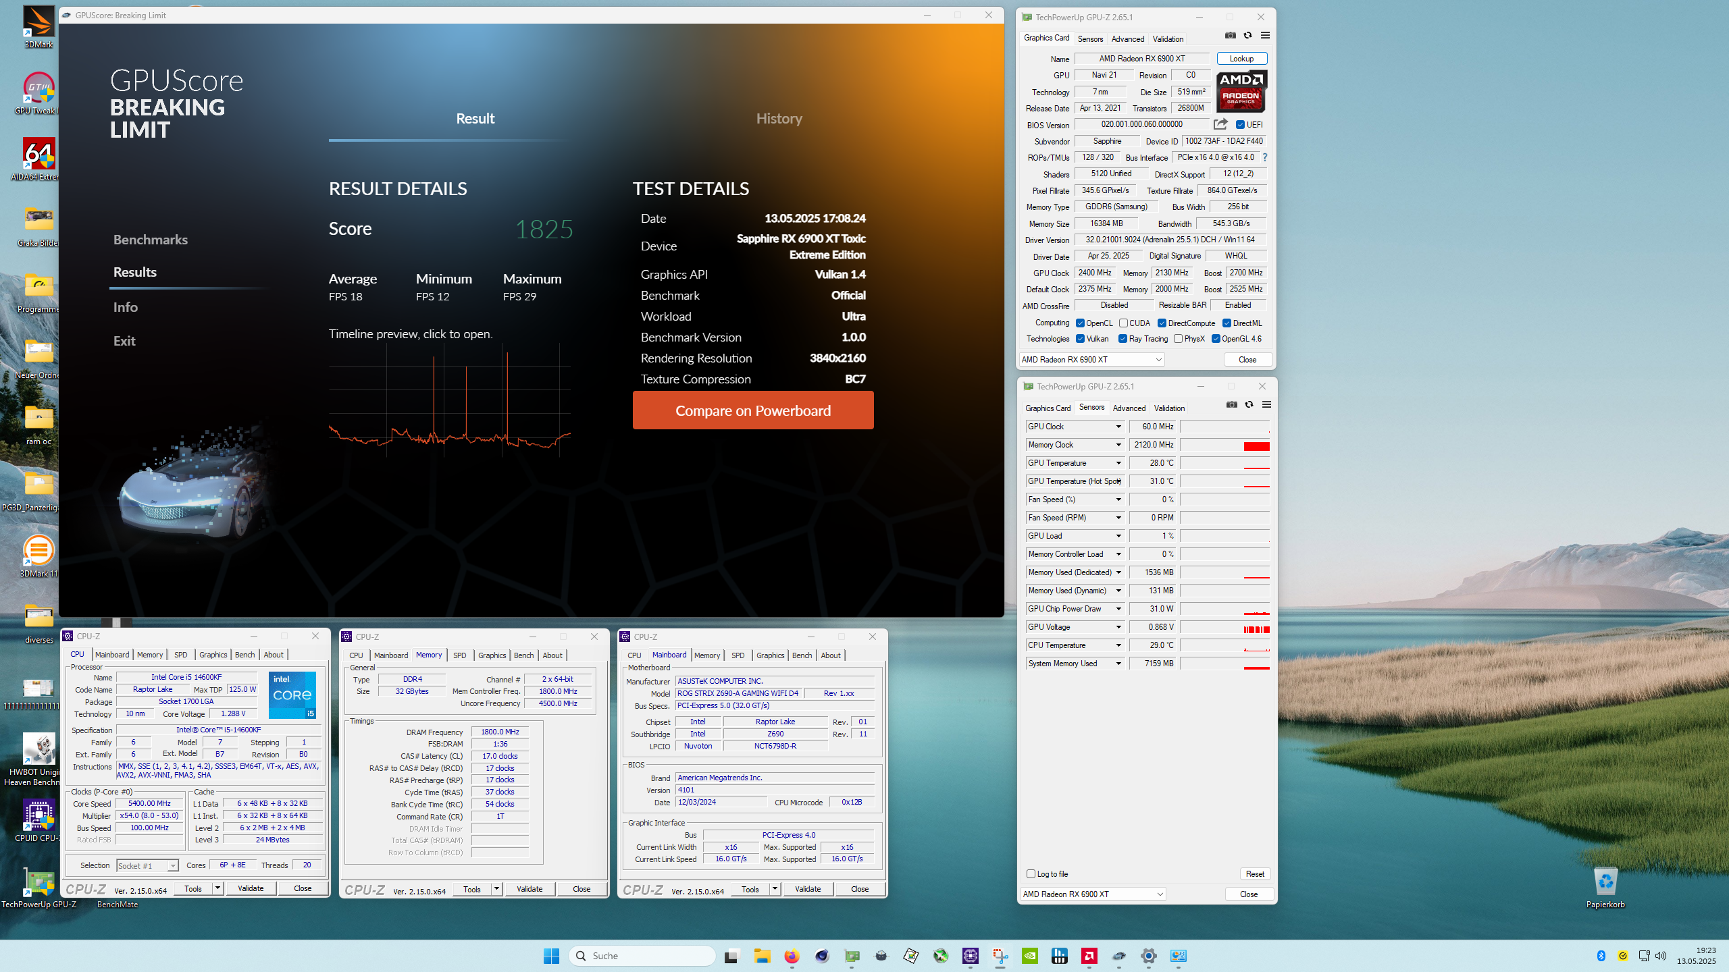
Task: Toggle the OpenCL checkbox
Action: (1080, 323)
